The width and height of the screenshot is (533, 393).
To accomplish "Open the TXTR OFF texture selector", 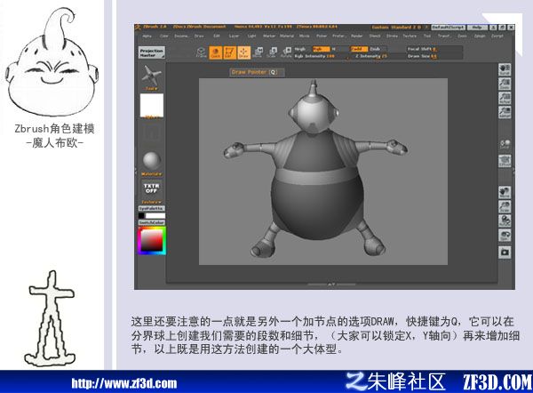I will click(x=152, y=190).
